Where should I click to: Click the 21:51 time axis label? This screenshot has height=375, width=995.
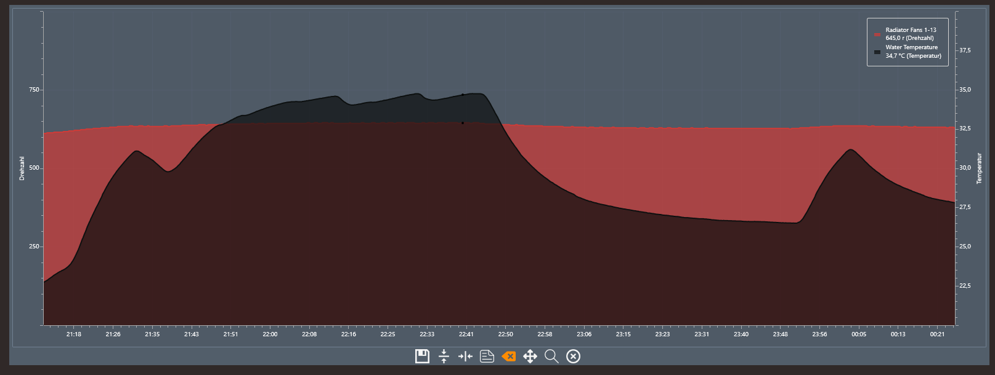[230, 334]
